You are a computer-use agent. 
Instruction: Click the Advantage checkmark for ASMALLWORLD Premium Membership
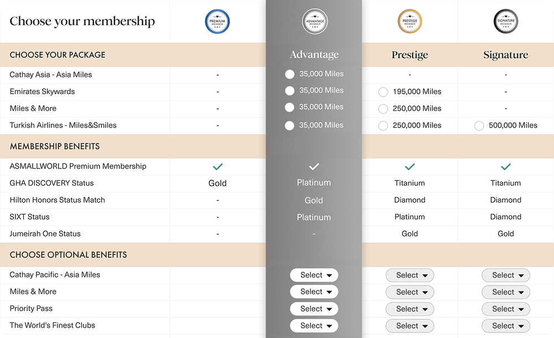[x=314, y=166]
